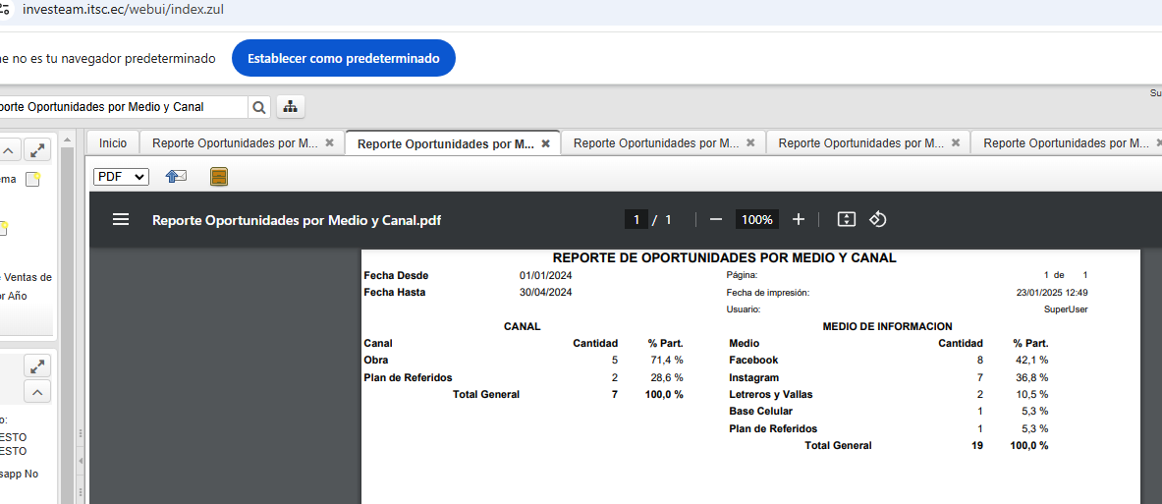Collapse the lower left sidebar panel
Screen dimensions: 1162x504
[x=36, y=392]
